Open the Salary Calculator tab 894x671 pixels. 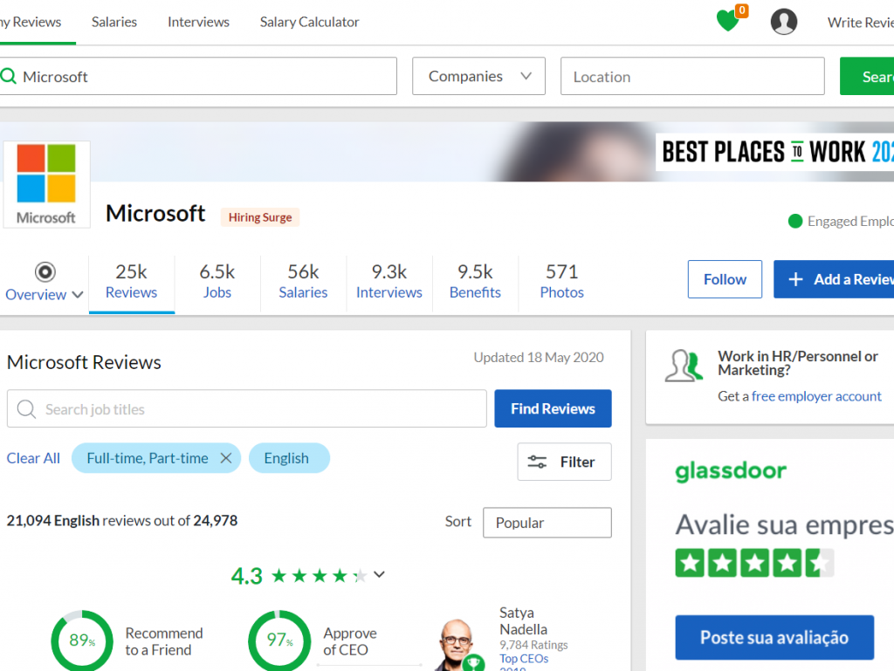point(310,22)
